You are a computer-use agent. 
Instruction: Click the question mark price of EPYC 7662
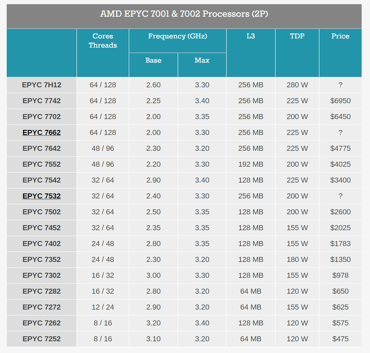click(340, 132)
